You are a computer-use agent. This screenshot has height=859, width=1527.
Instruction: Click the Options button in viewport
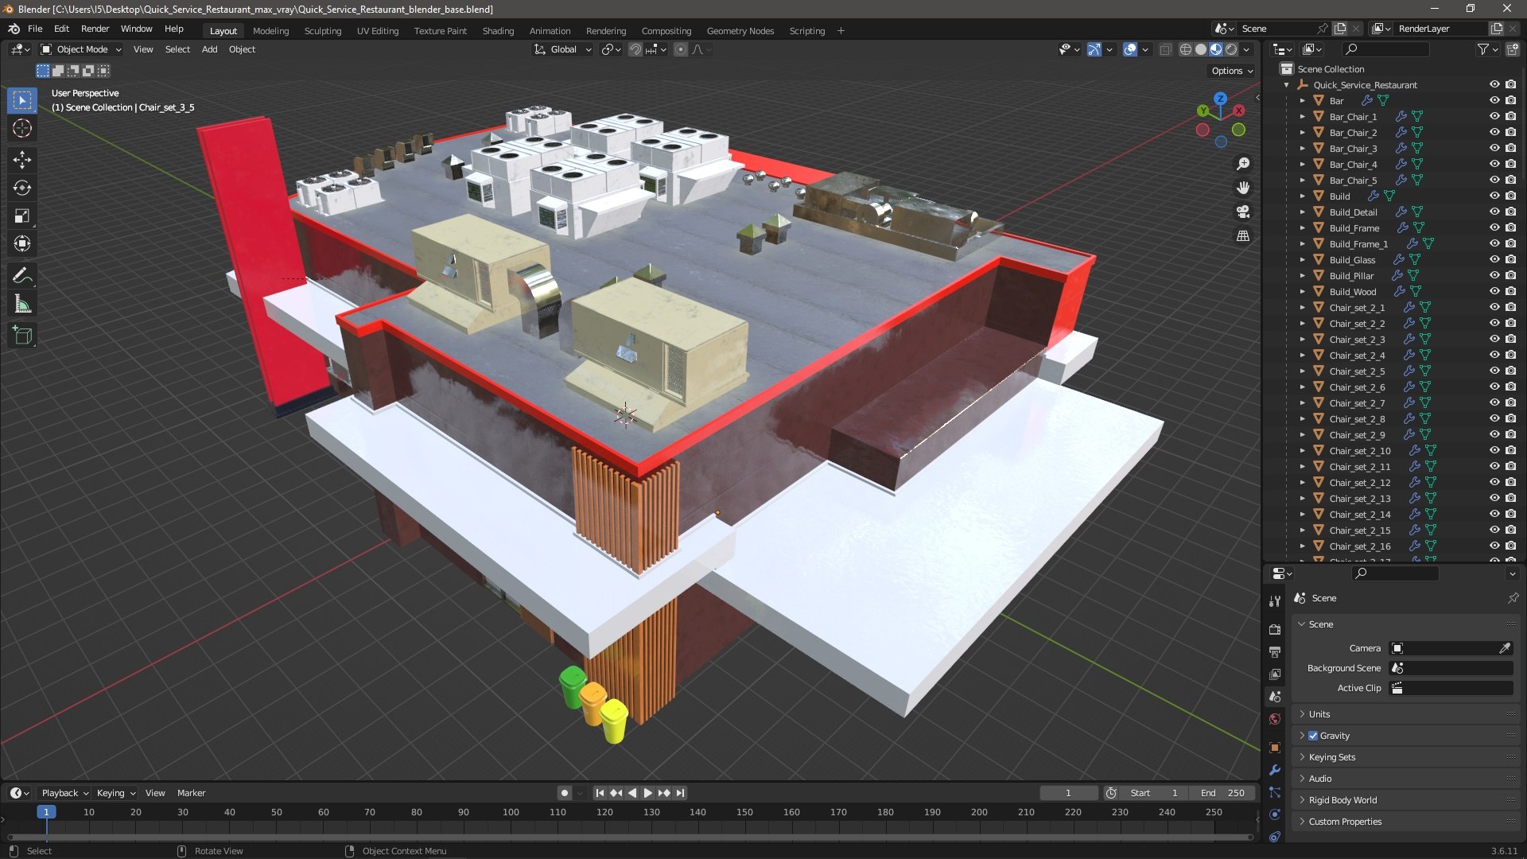1232,71
